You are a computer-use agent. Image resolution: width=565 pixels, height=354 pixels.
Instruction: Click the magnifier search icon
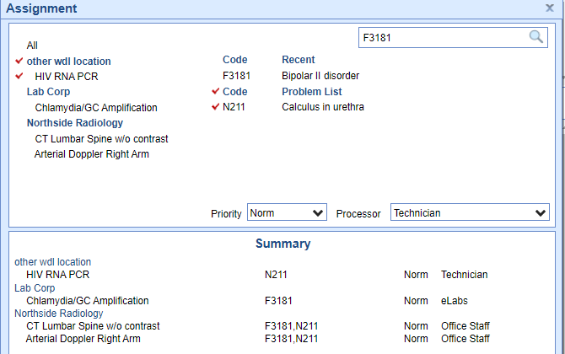(x=536, y=36)
